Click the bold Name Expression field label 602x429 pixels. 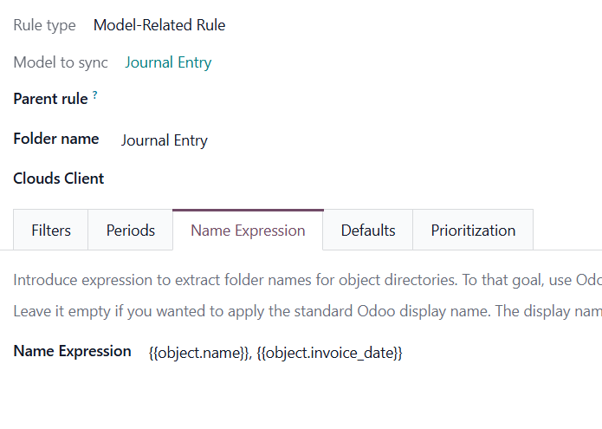(73, 351)
